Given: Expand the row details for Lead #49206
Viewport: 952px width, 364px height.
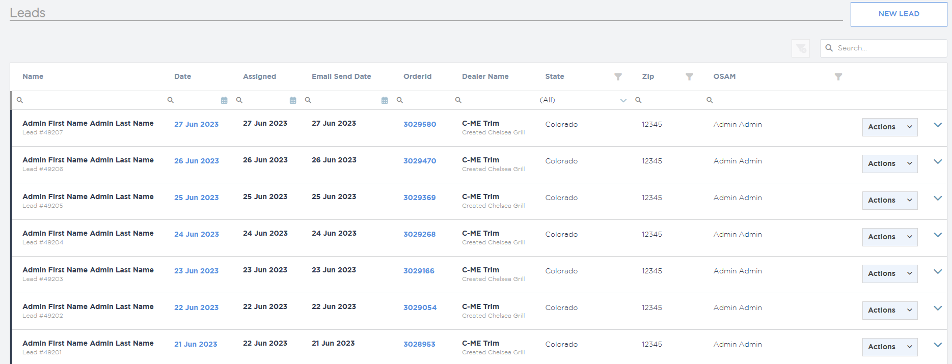Looking at the screenshot, I should pos(938,162).
